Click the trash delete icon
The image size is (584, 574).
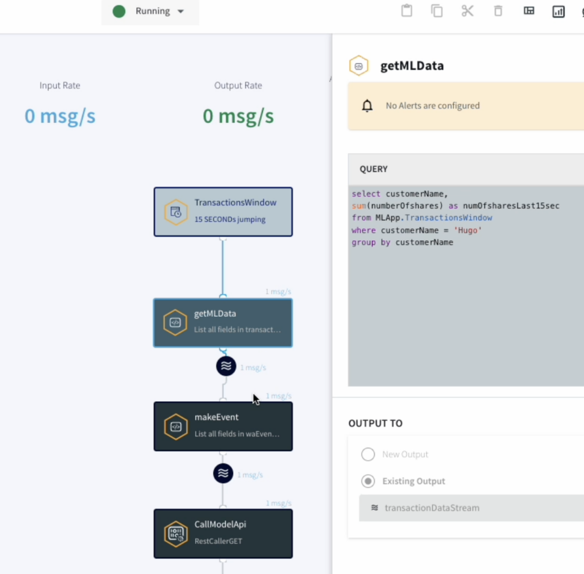[498, 11]
